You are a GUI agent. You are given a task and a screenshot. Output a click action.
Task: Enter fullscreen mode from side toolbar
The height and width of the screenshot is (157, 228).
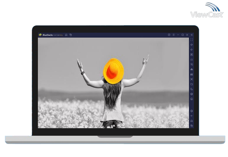[192, 40]
